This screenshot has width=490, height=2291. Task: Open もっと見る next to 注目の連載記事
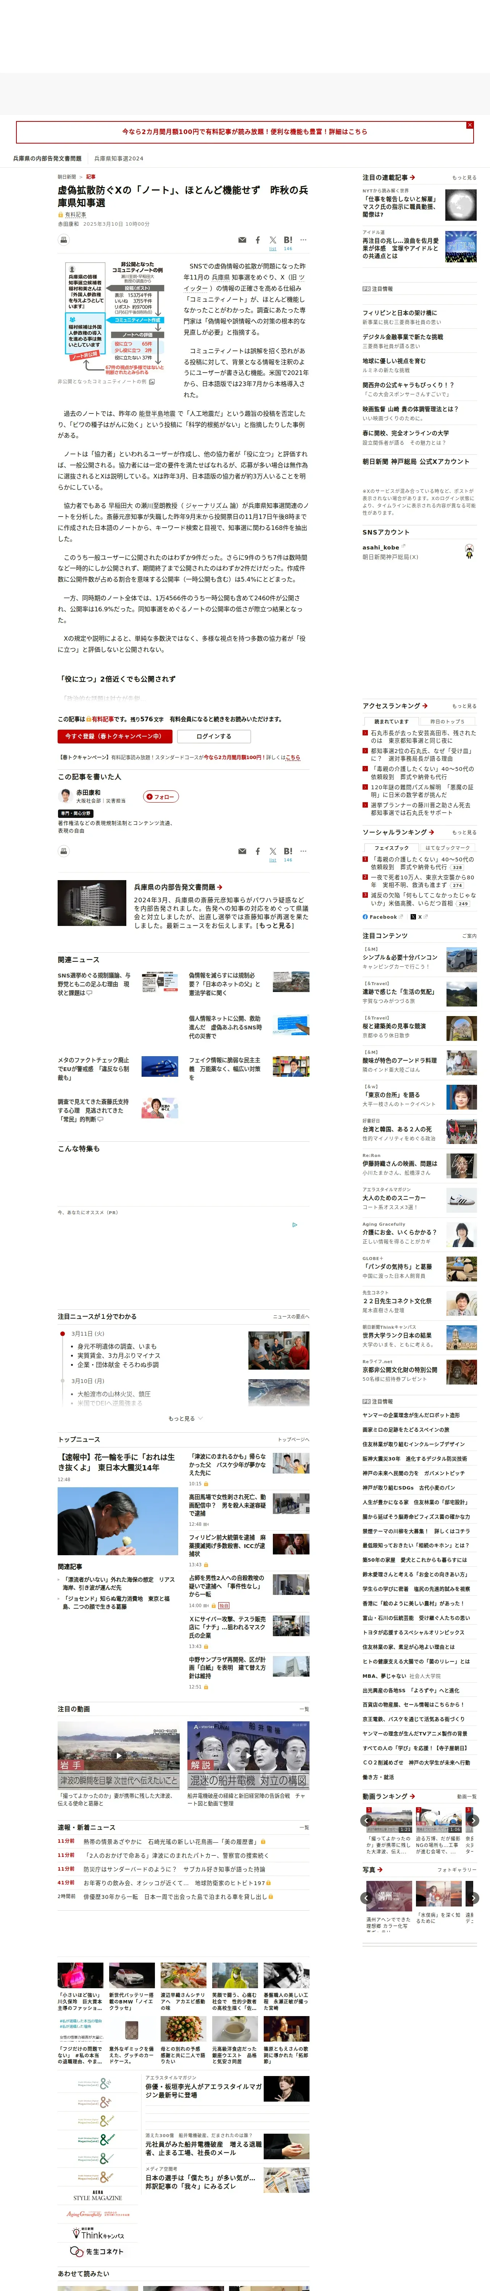463,178
